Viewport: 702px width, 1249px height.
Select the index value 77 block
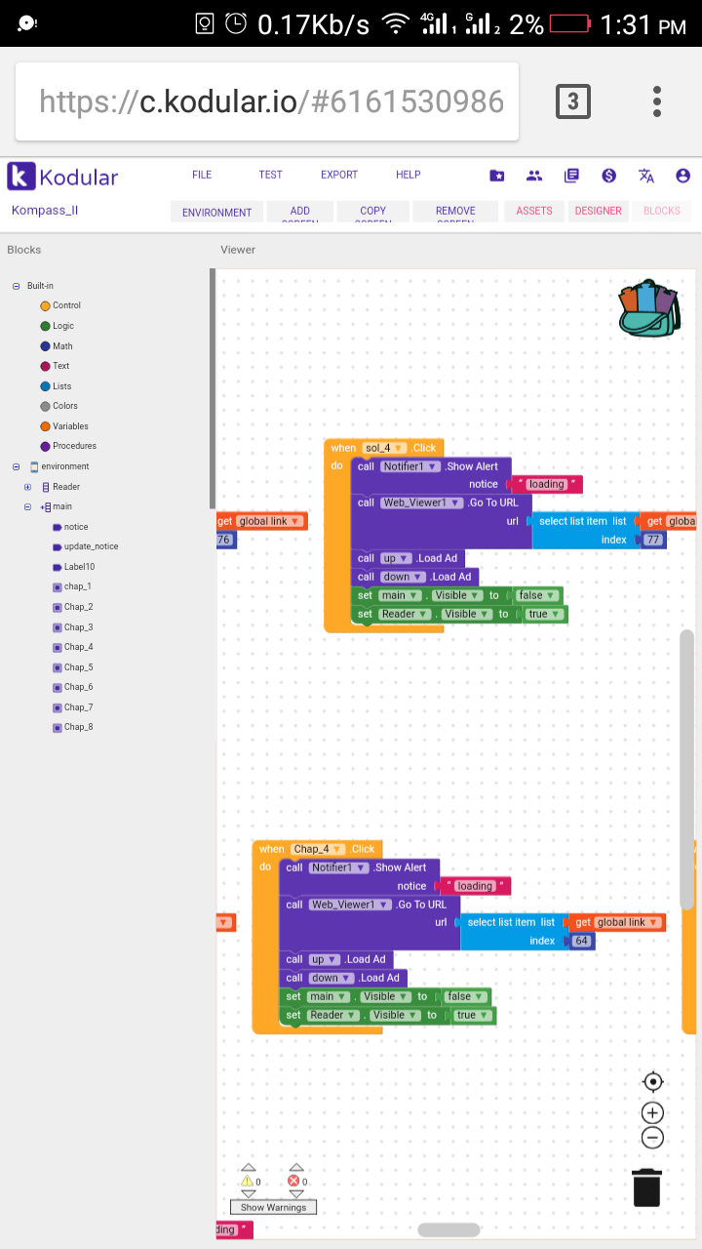(652, 540)
